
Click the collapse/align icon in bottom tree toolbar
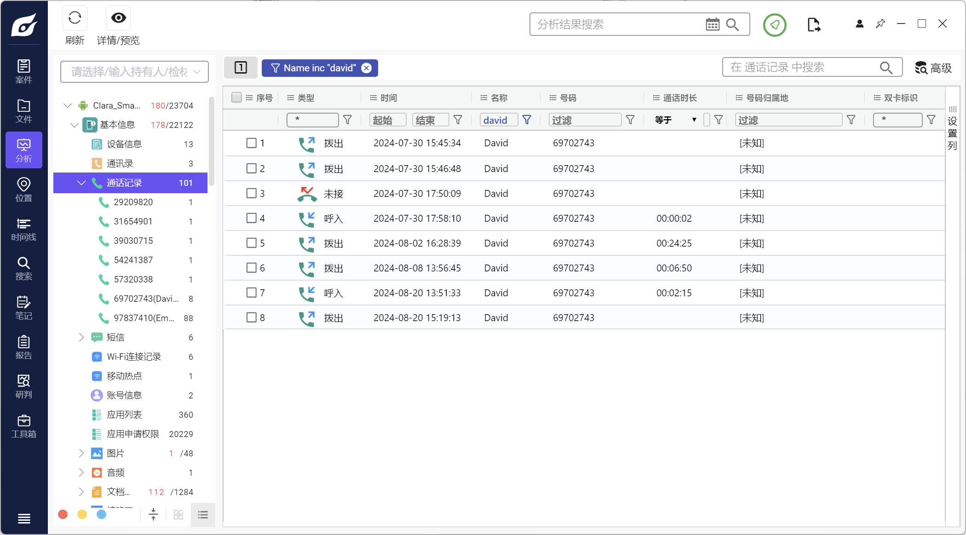pyautogui.click(x=154, y=514)
